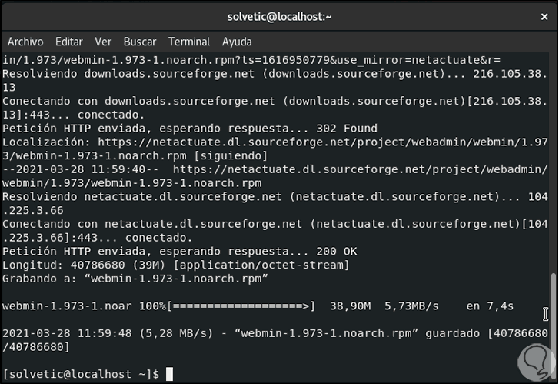Open the Buscar menu

click(140, 42)
